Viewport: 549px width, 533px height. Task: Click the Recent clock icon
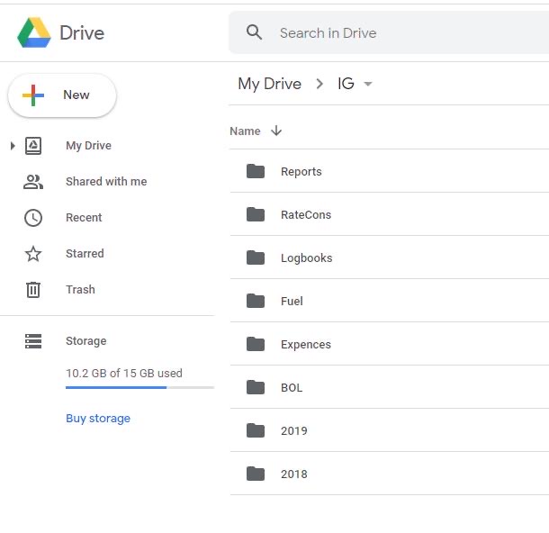(x=33, y=218)
